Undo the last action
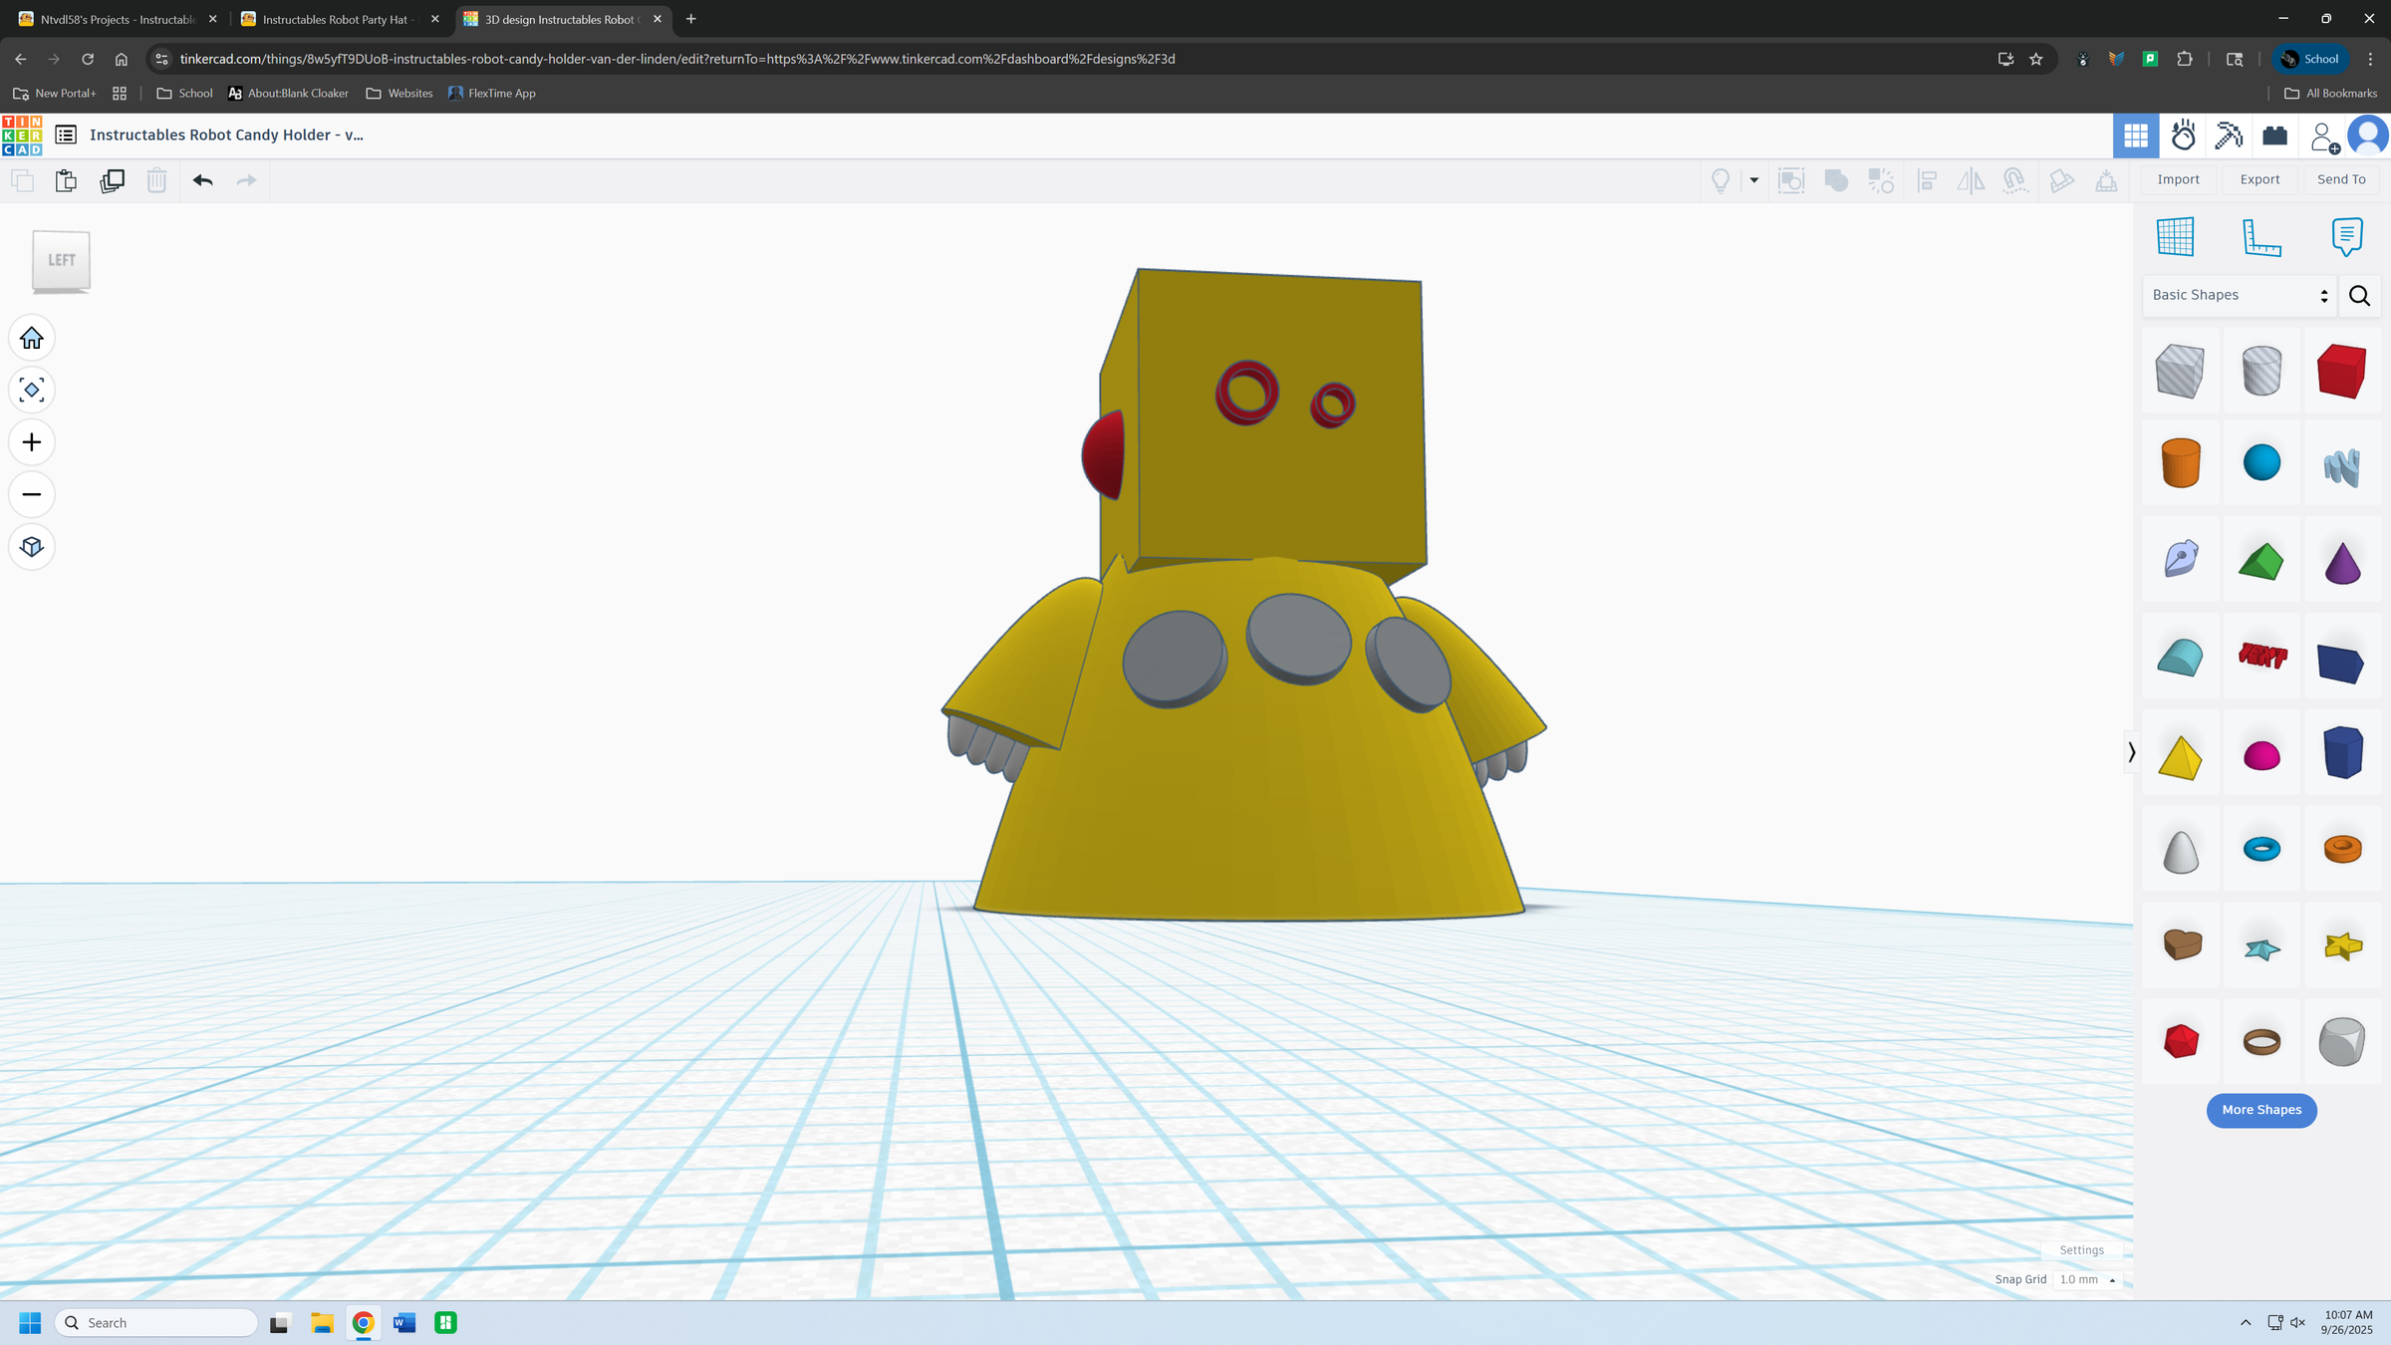The height and width of the screenshot is (1345, 2391). [203, 180]
